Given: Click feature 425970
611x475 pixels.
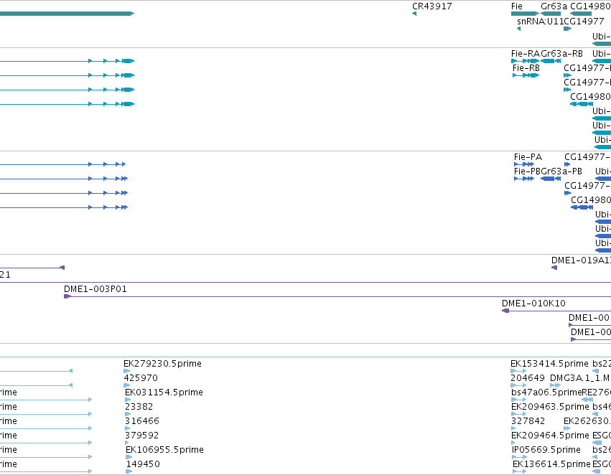Looking at the screenshot, I should pyautogui.click(x=126, y=385).
